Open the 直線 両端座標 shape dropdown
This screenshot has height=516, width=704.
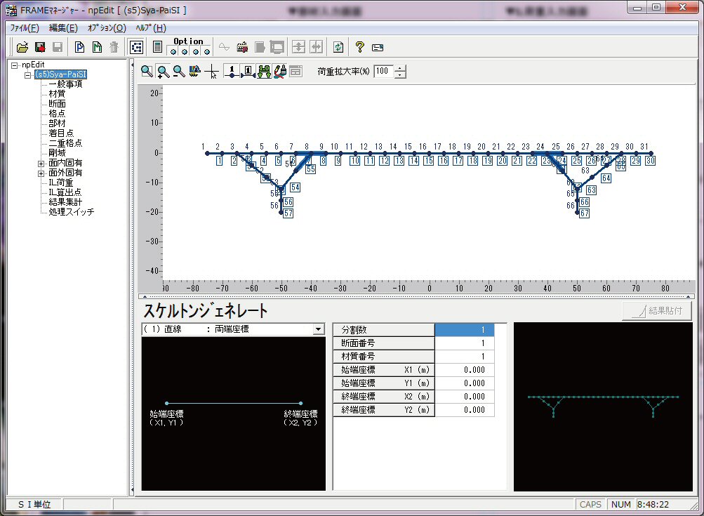pyautogui.click(x=319, y=329)
